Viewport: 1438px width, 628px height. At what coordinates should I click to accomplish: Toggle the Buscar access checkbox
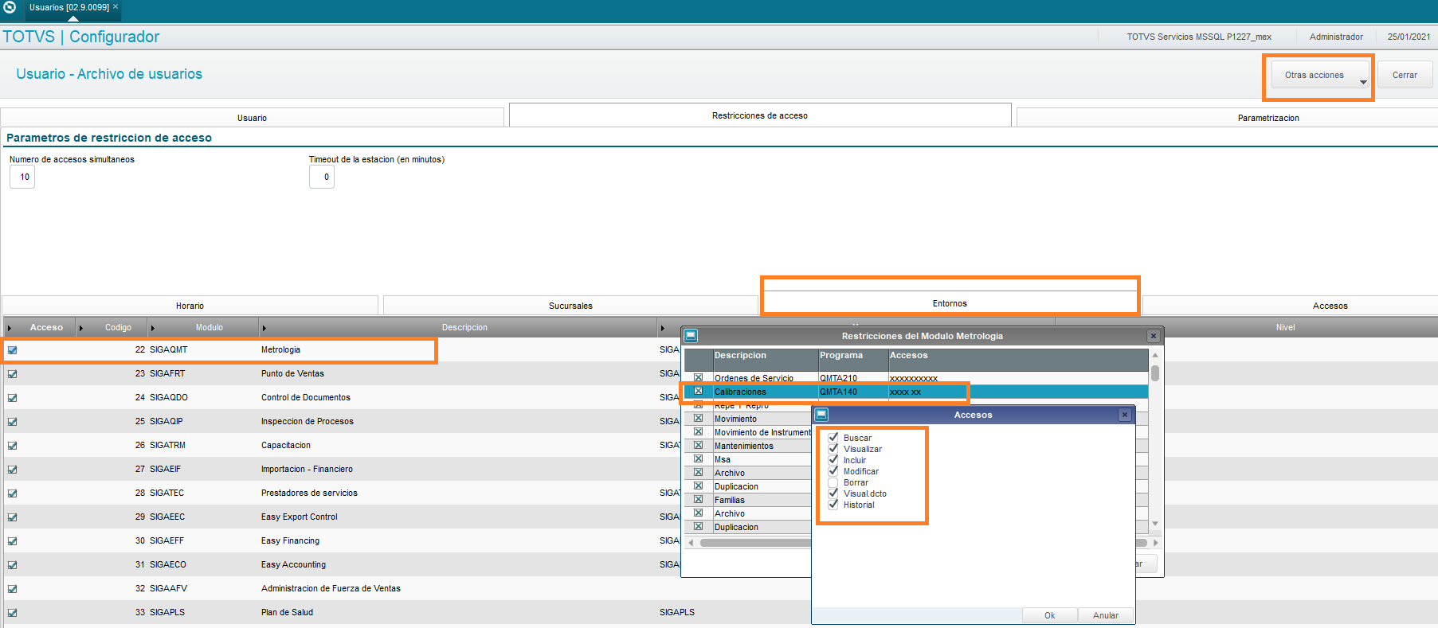pos(833,438)
